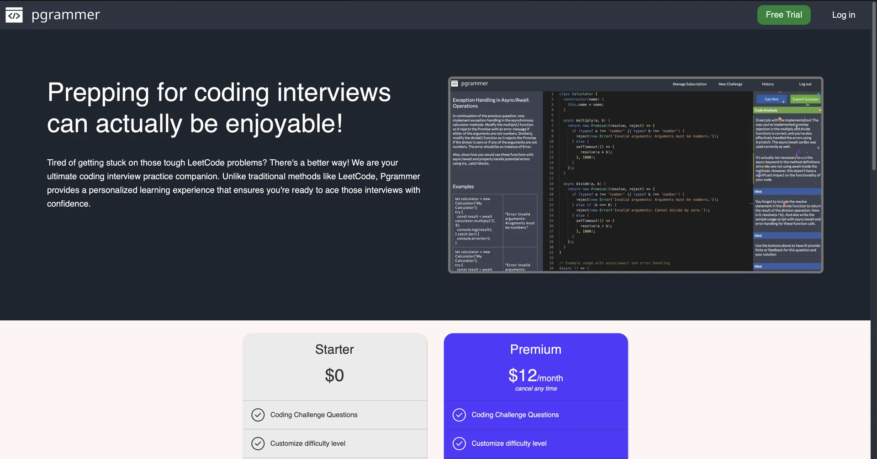
Task: Click 'Customize difficulty level' text in Starter plan
Action: point(308,443)
